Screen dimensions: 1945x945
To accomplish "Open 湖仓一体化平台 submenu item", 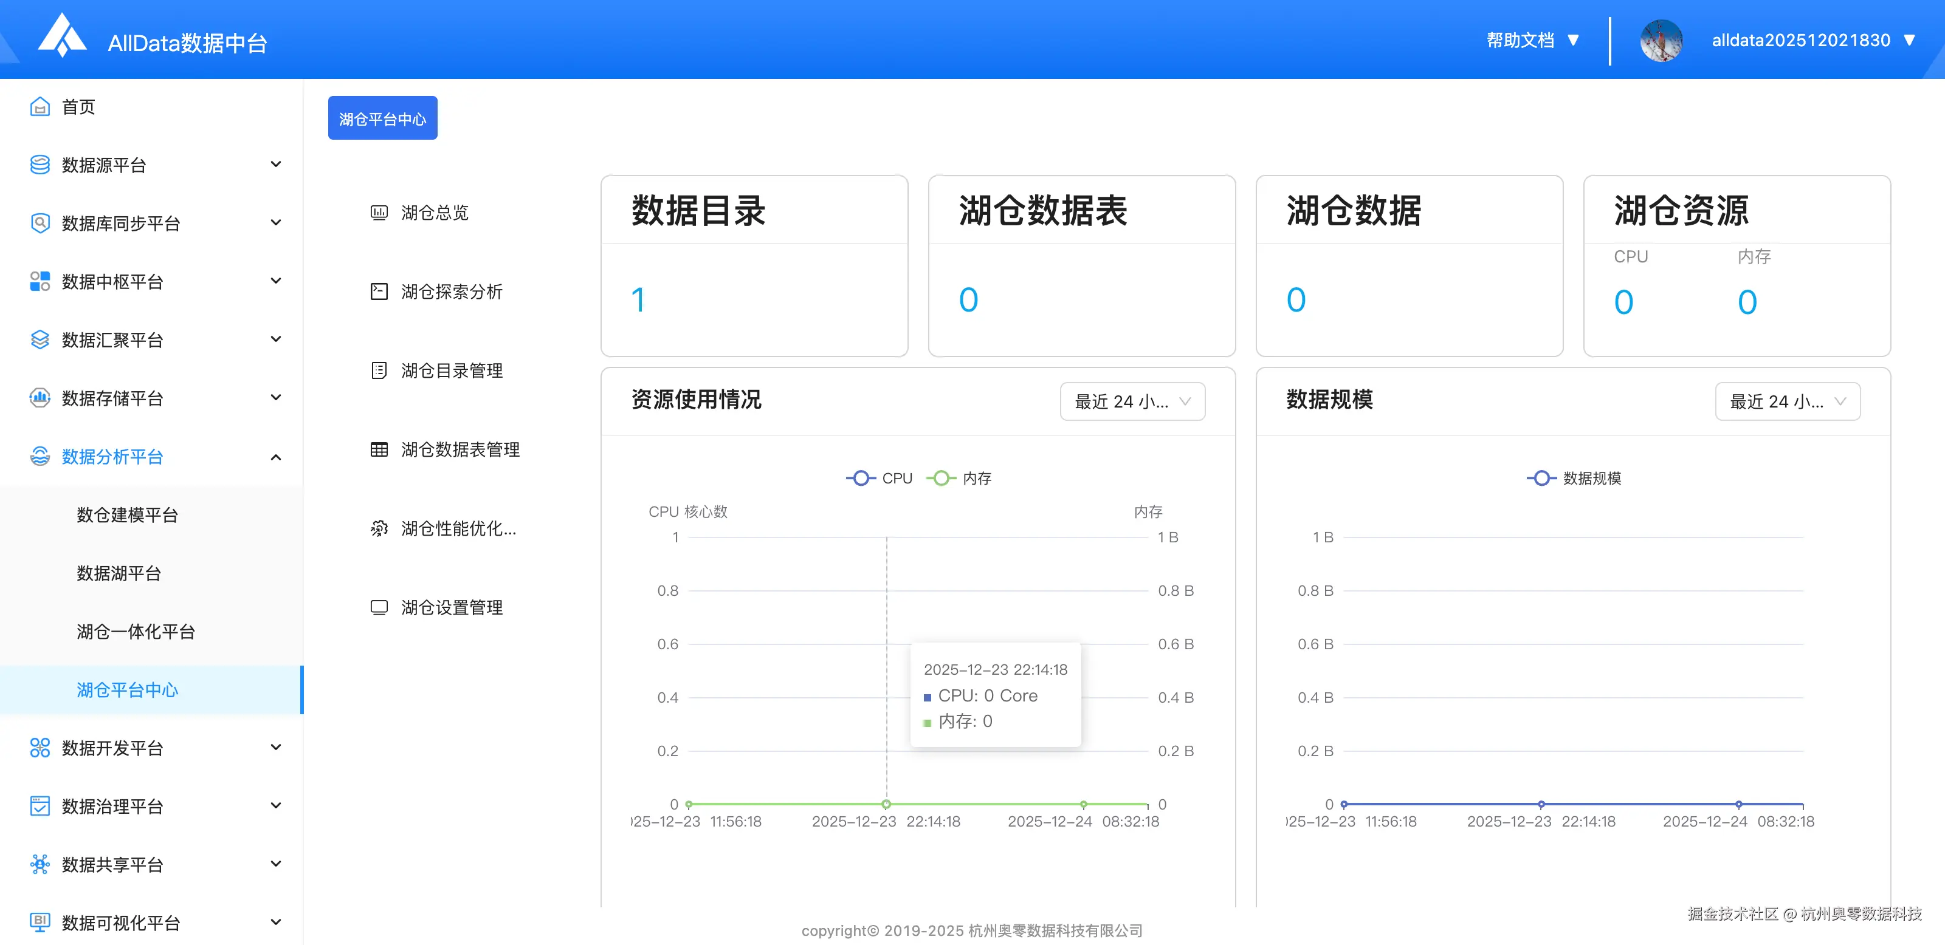I will [136, 631].
